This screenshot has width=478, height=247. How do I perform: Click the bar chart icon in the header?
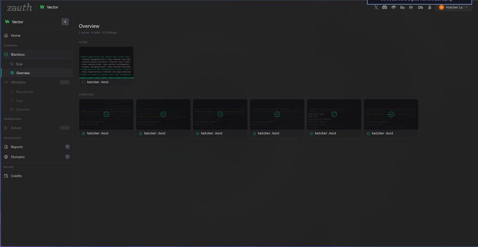[x=429, y=7]
